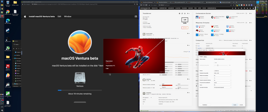Open the Resolución de pantalla dropdown
The width and height of the screenshot is (268, 112).
(222, 73)
